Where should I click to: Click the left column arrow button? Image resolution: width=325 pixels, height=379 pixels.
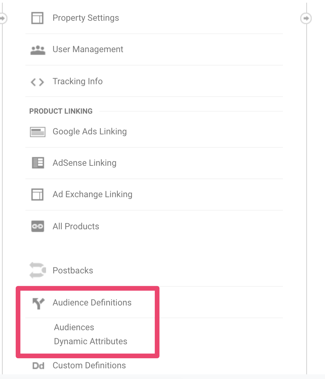click(x=3, y=18)
